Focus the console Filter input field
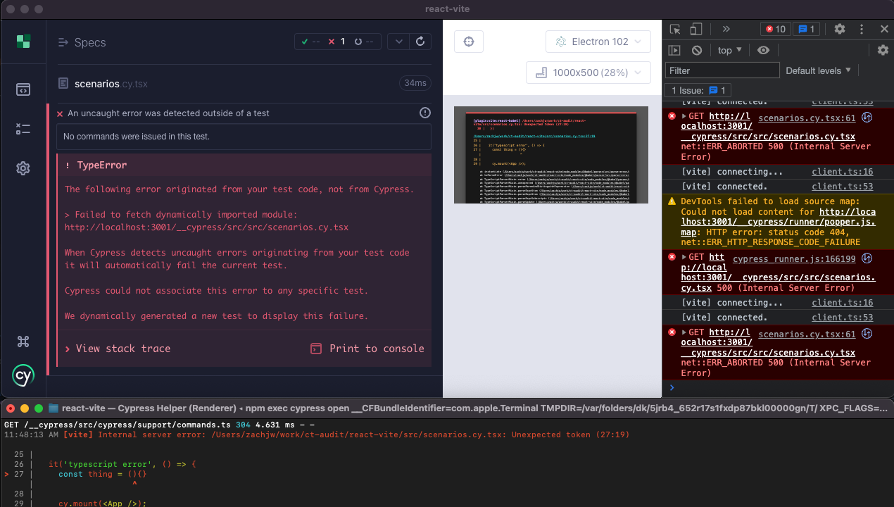The width and height of the screenshot is (894, 507). pyautogui.click(x=722, y=70)
